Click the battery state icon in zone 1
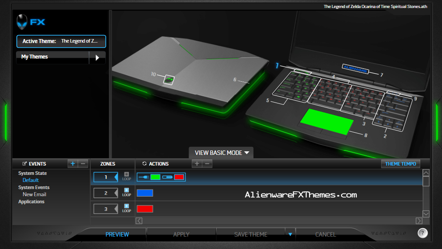 click(x=168, y=177)
